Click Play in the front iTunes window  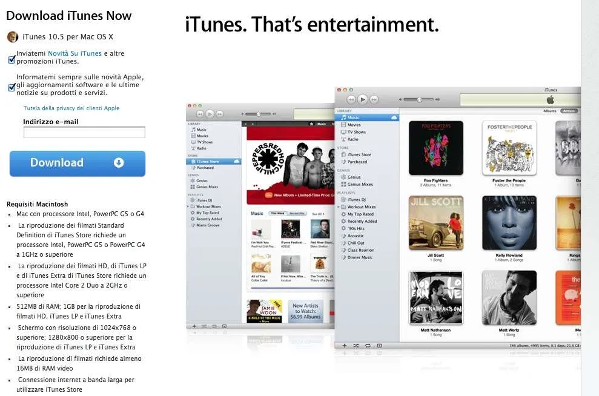(363, 99)
